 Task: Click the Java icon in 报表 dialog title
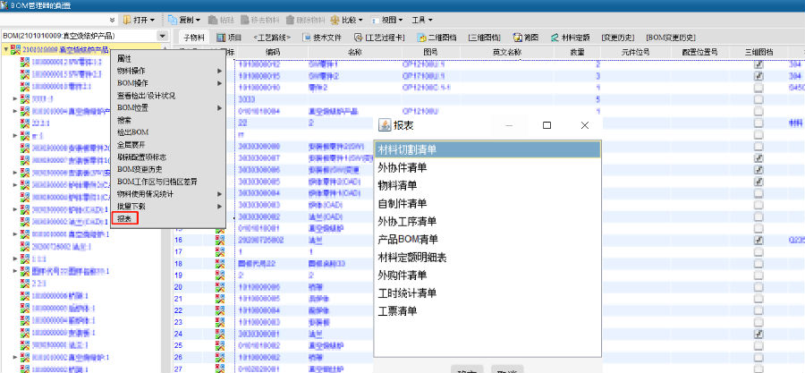pos(385,126)
